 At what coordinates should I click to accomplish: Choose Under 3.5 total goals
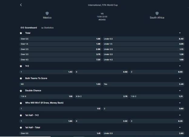144,54
